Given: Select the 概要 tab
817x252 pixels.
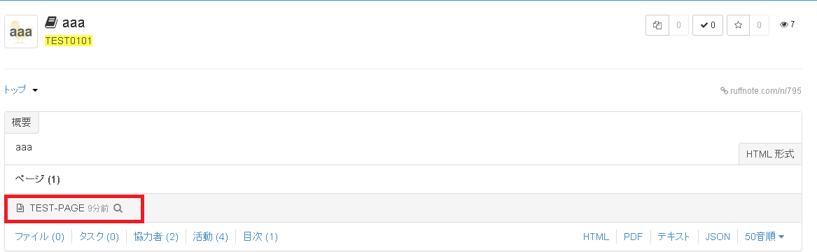Looking at the screenshot, I should pos(22,122).
